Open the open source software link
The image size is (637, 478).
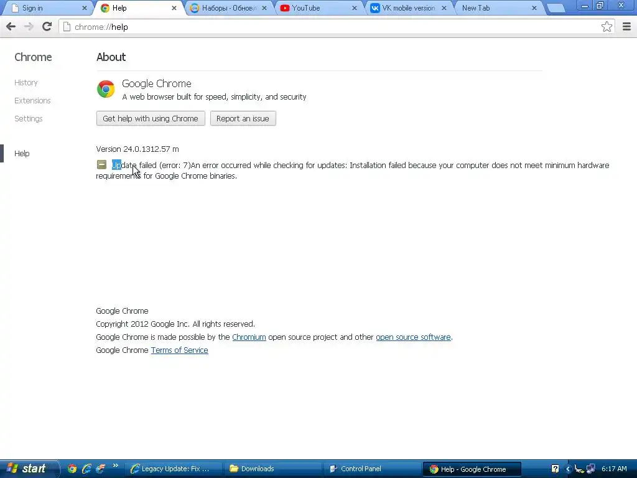click(x=413, y=337)
